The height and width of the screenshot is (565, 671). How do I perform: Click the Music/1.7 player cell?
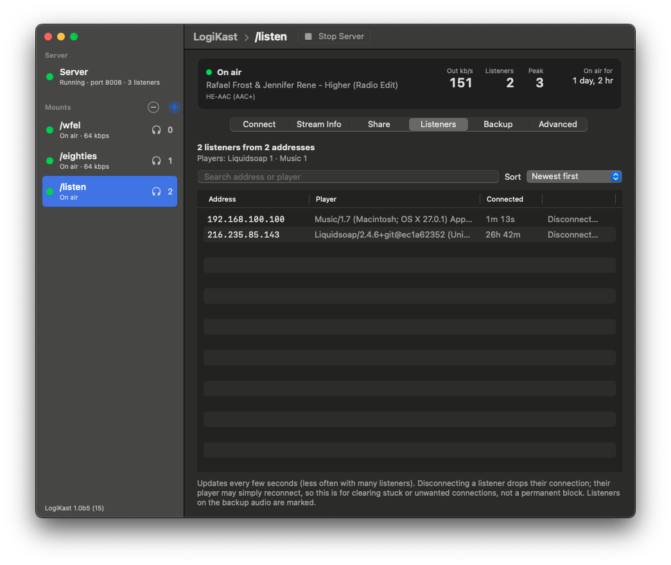click(393, 219)
